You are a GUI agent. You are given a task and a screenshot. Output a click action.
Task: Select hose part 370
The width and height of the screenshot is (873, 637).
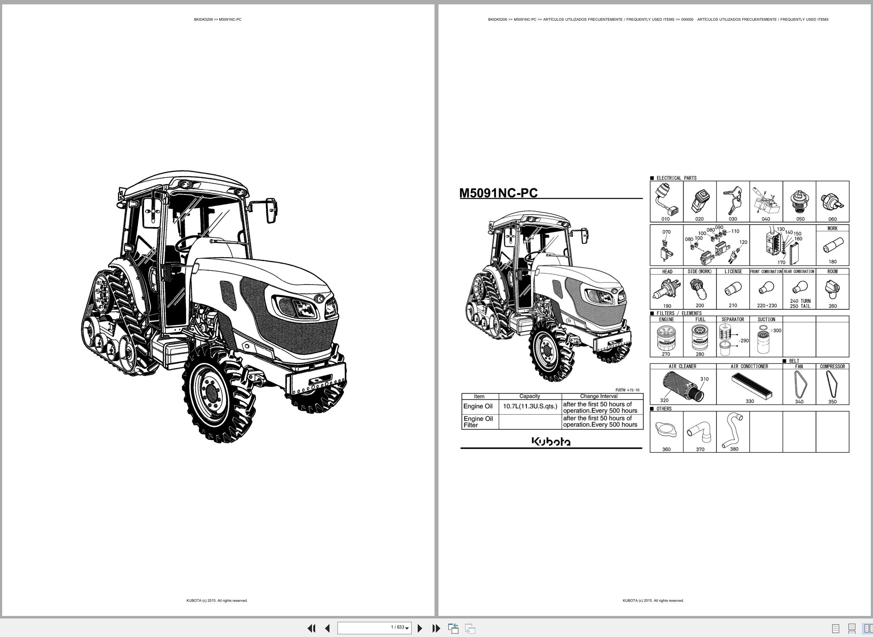pyautogui.click(x=699, y=432)
